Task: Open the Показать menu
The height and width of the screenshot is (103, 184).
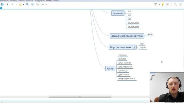Action: [x=14, y=1]
